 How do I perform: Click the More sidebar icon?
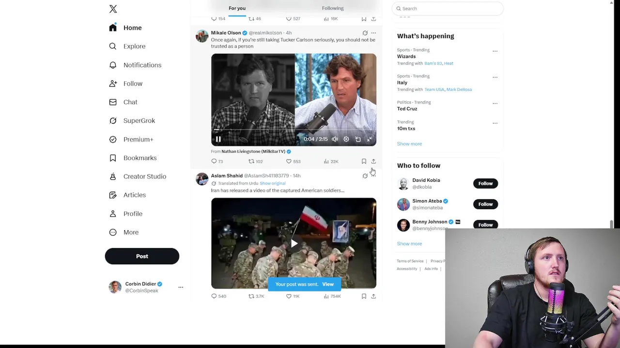(113, 232)
